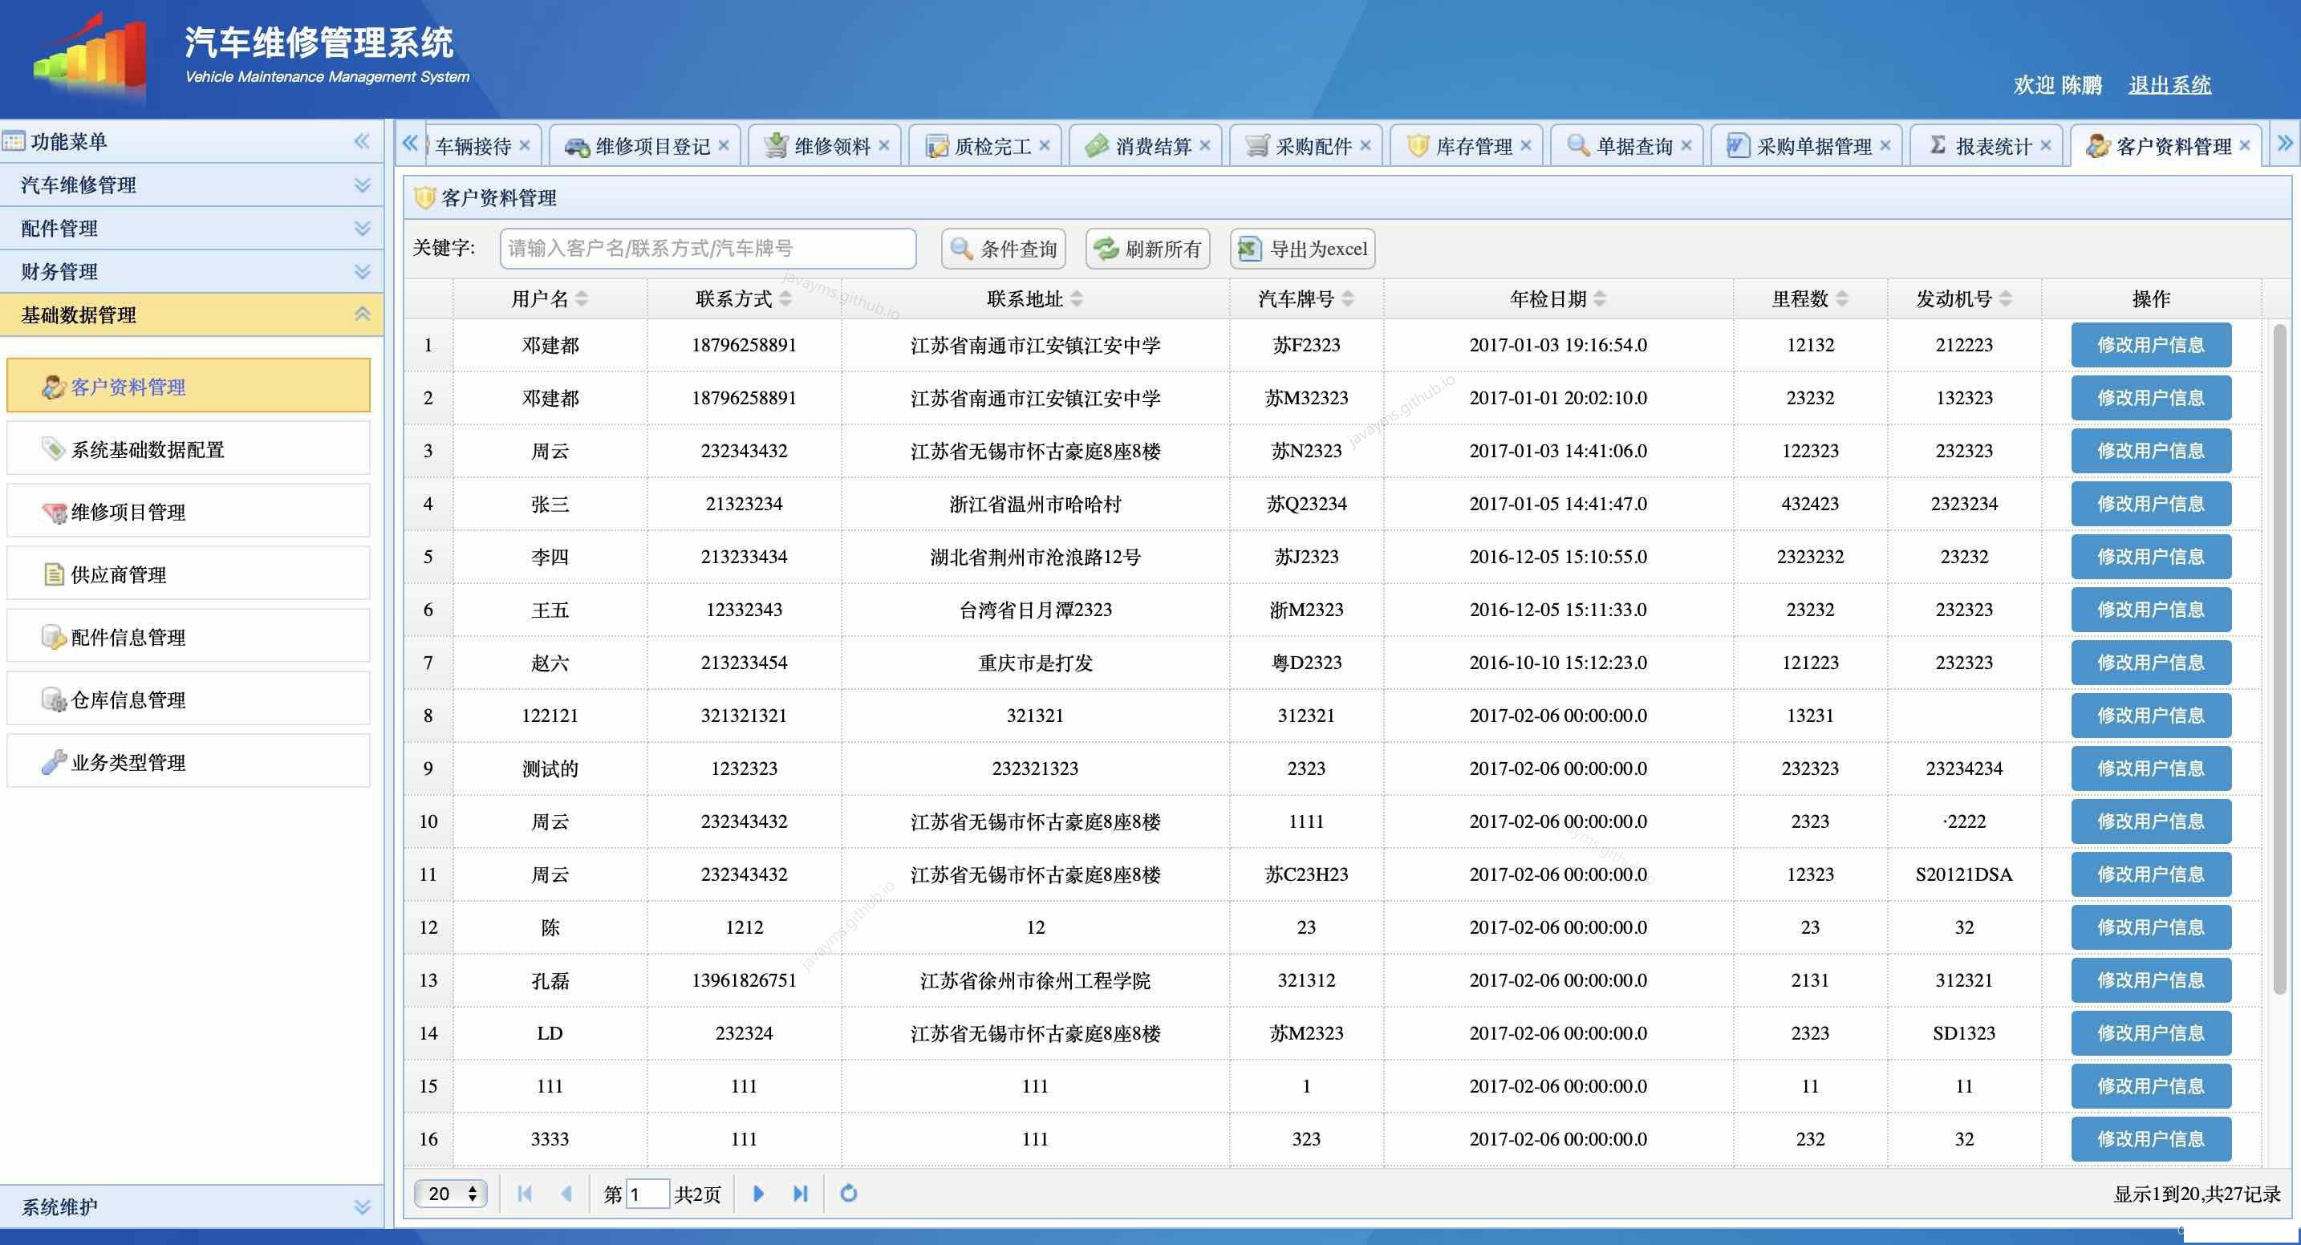Open the page size dropdown showing 20
The height and width of the screenshot is (1245, 2301).
(x=450, y=1193)
